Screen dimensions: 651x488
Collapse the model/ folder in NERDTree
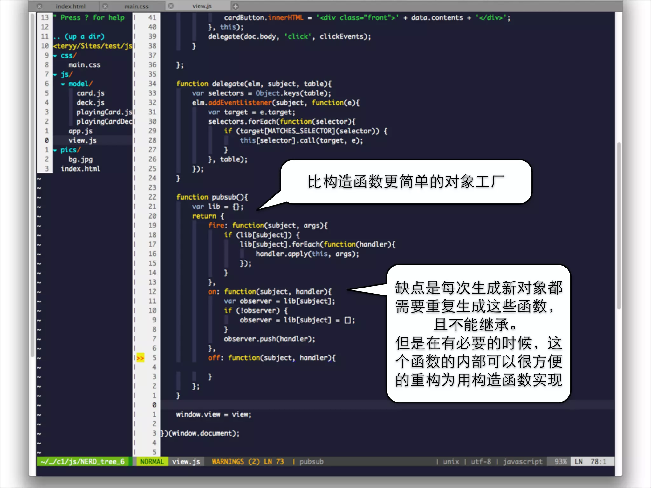(x=63, y=84)
